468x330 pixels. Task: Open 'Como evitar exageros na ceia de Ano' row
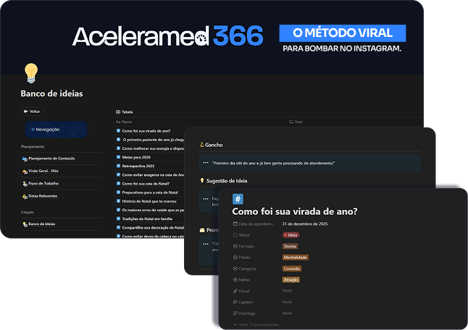(153, 175)
